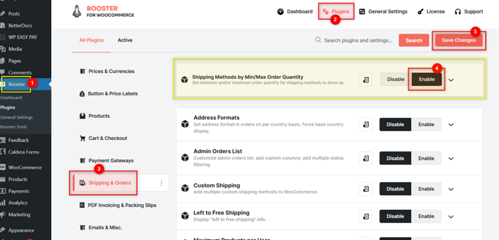
Task: Expand Address Formats settings chevron
Action: coord(451,125)
